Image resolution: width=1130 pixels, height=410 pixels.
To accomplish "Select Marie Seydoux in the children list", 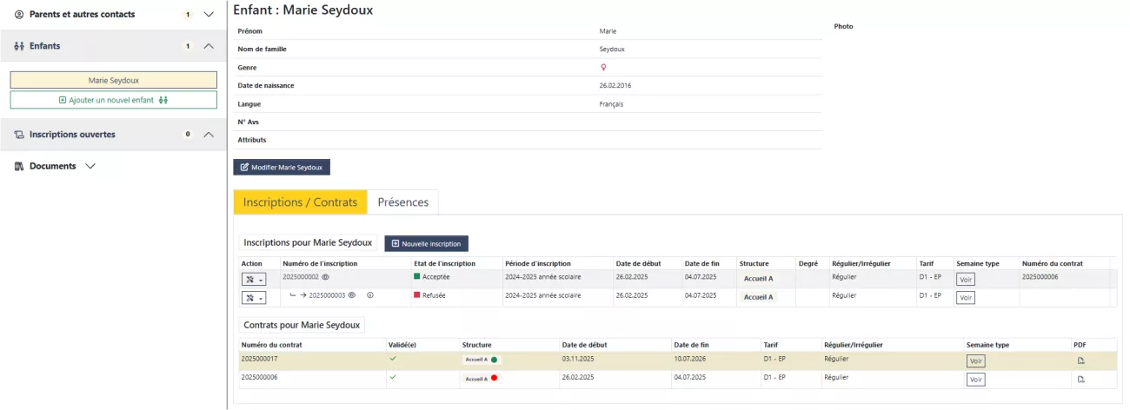I will (113, 80).
